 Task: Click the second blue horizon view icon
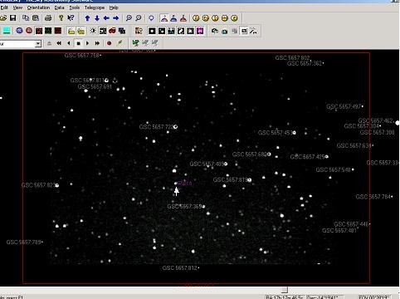173,18
